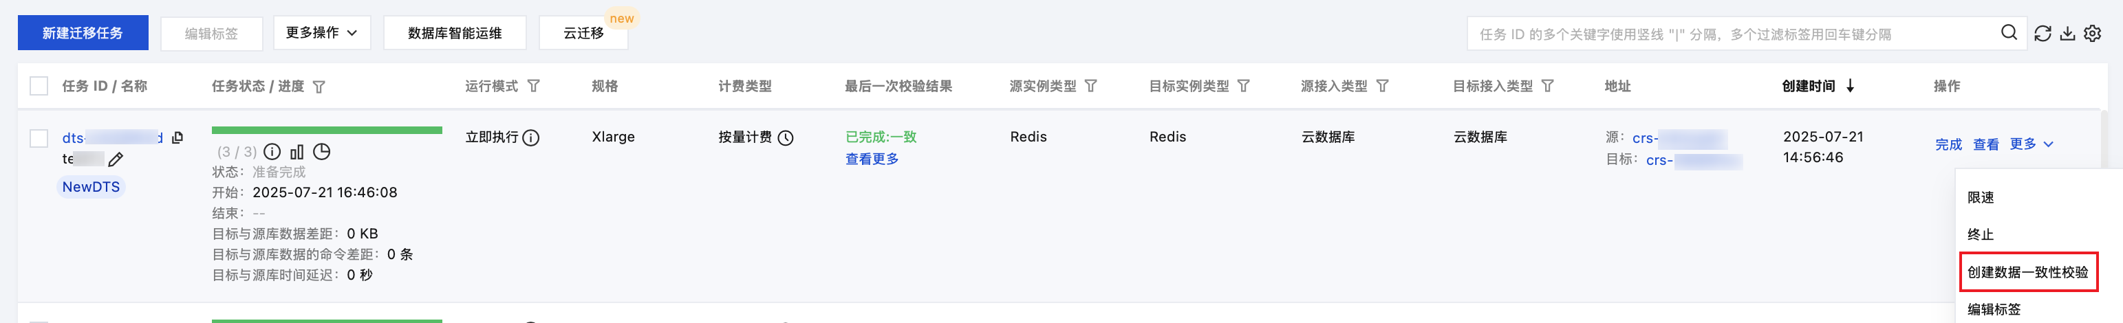This screenshot has height=323, width=2123.
Task: Refresh the migration task list
Action: pyautogui.click(x=2043, y=34)
